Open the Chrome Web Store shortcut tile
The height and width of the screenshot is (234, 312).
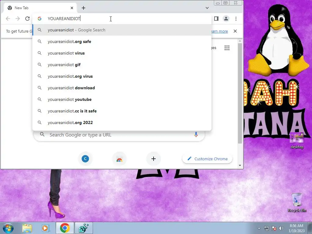pyautogui.click(x=119, y=159)
